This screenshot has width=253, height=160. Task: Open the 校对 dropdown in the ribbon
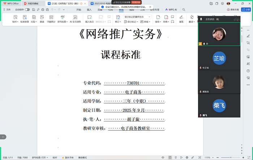15,19
